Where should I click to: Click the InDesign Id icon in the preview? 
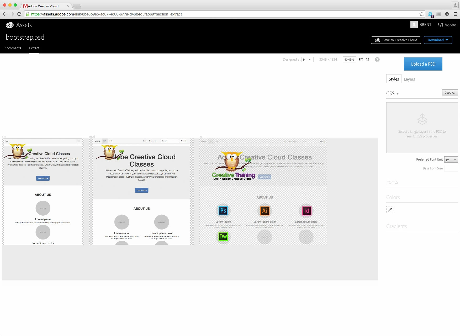click(306, 211)
